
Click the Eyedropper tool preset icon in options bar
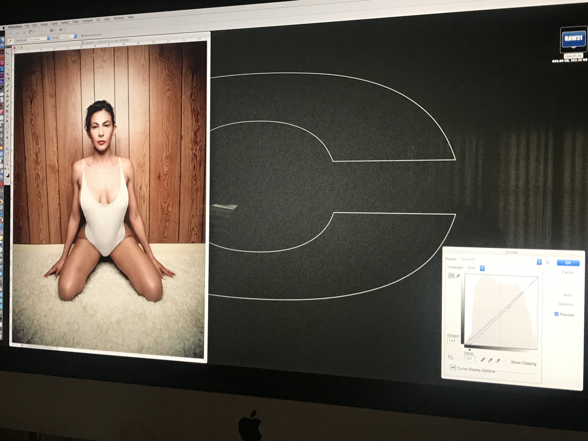[11, 41]
